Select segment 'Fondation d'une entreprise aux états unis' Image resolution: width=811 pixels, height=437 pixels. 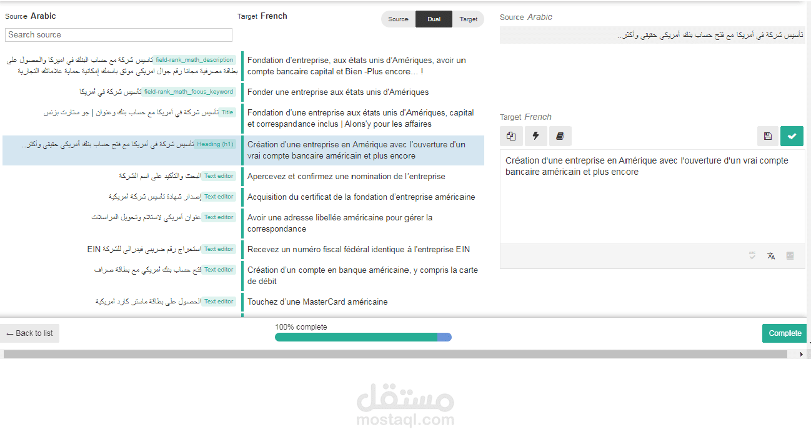361,118
